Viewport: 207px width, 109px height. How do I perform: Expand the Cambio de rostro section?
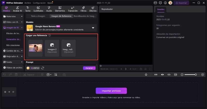tap(13, 51)
